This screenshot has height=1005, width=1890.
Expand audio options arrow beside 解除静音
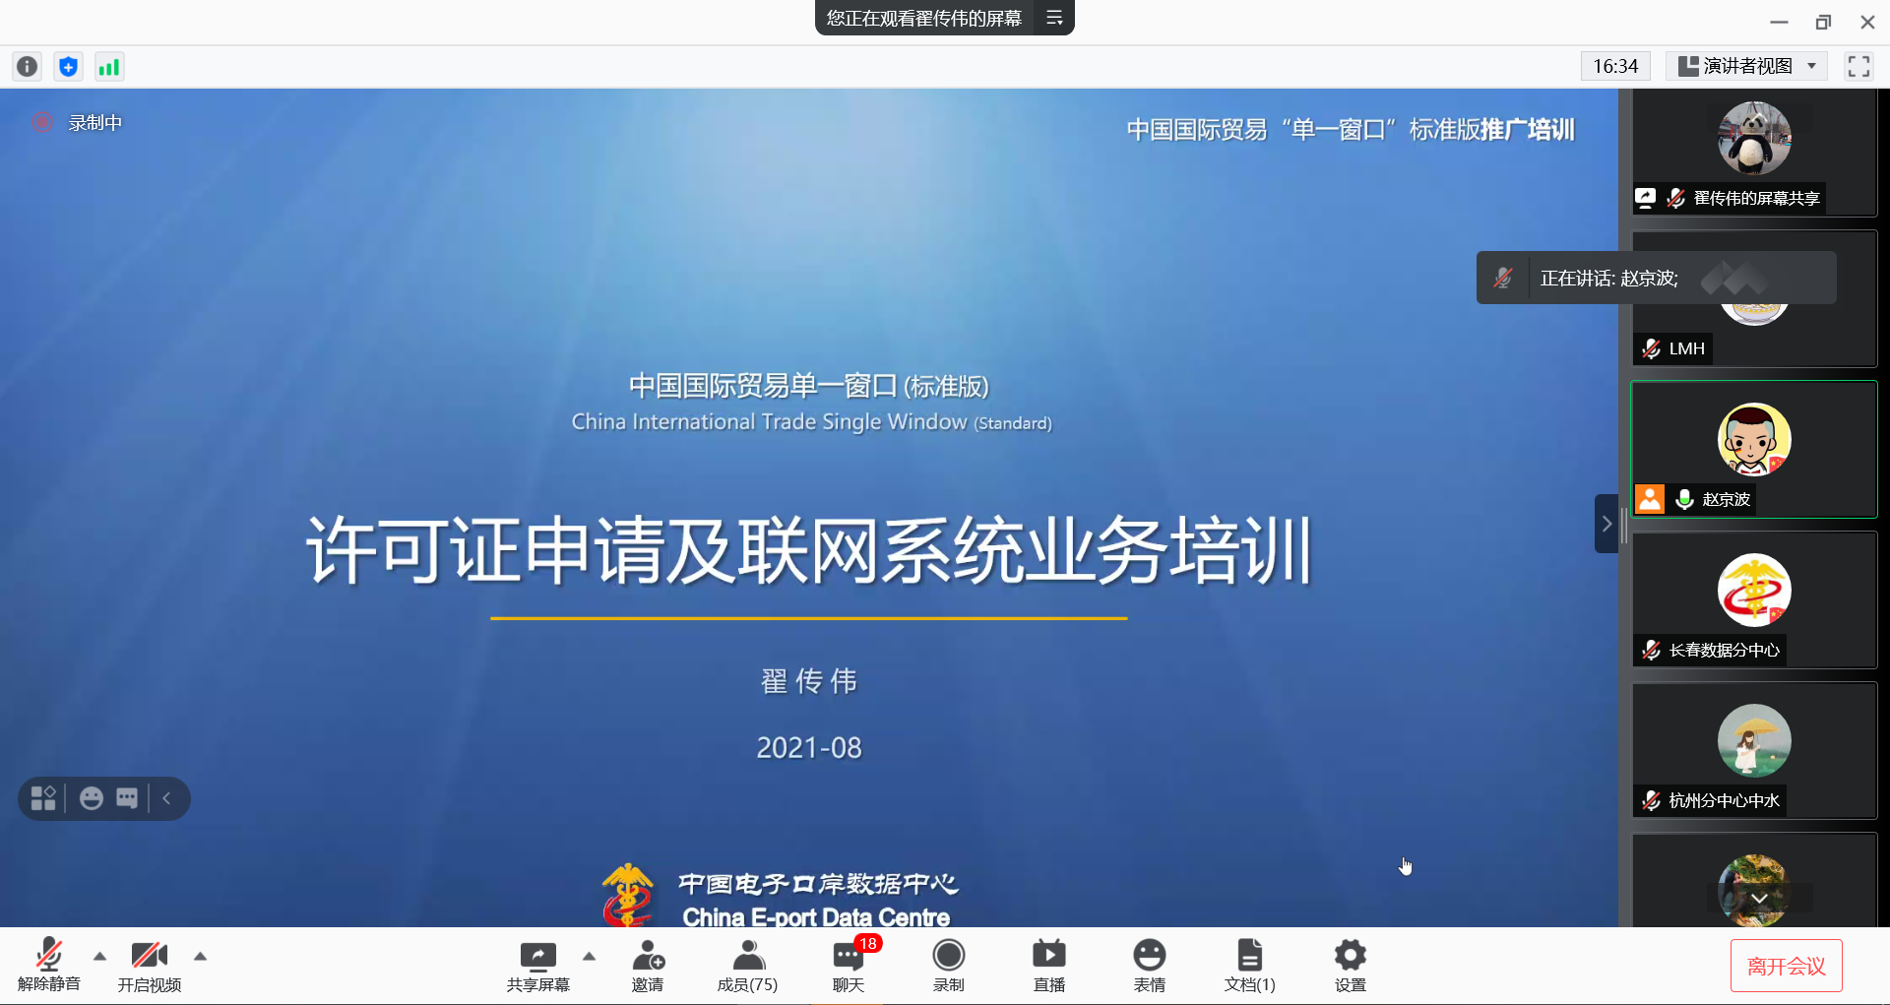[x=99, y=956]
